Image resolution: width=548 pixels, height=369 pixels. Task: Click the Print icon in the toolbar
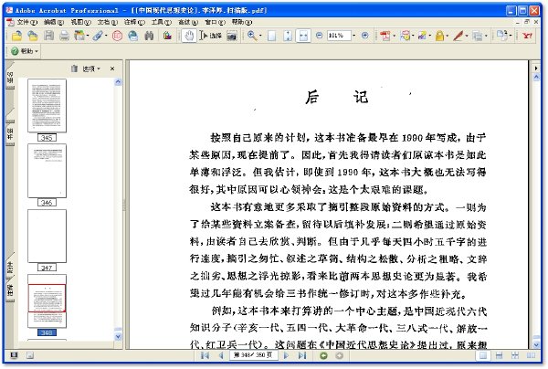coord(64,36)
